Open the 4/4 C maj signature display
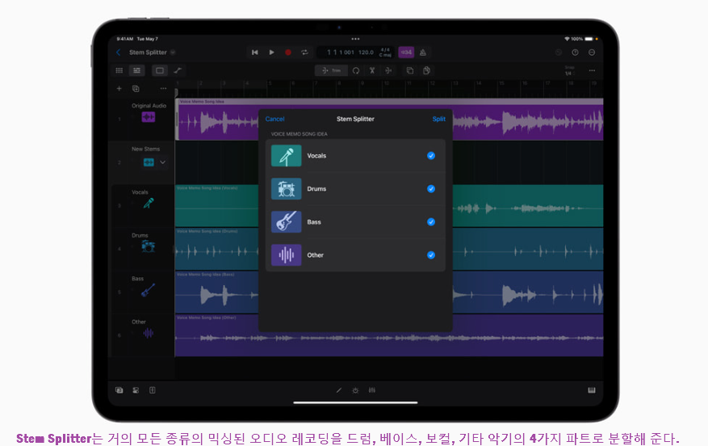This screenshot has width=708, height=446. click(385, 53)
